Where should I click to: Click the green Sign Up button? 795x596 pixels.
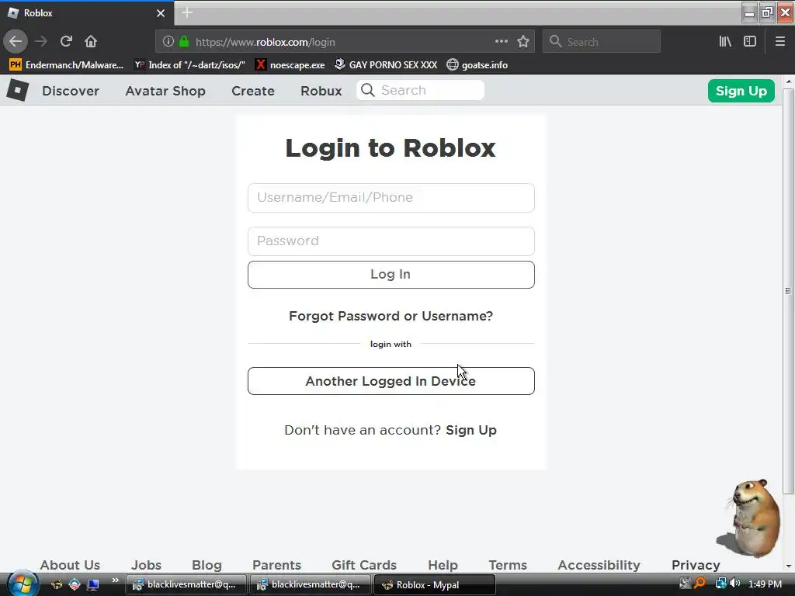741,91
